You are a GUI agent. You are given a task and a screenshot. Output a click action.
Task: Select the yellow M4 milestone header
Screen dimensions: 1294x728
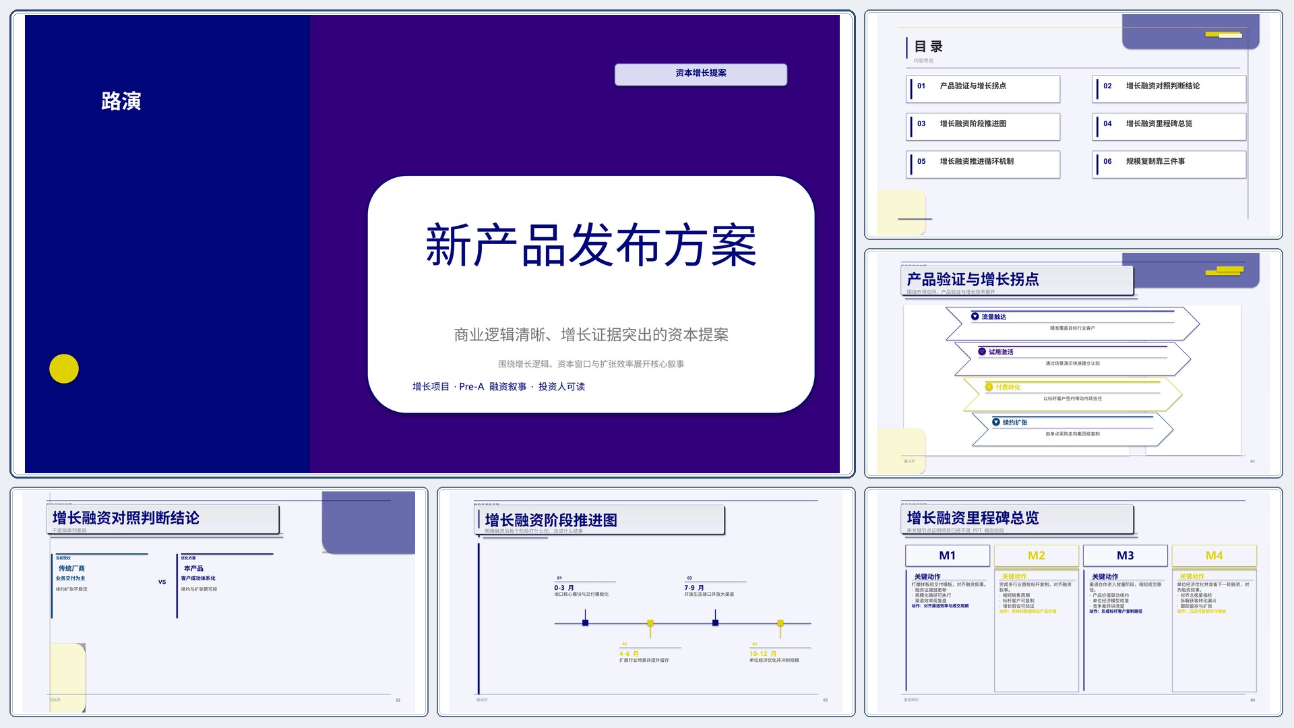[x=1214, y=555]
